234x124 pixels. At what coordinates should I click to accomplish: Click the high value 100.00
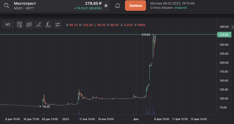(x=88, y=25)
